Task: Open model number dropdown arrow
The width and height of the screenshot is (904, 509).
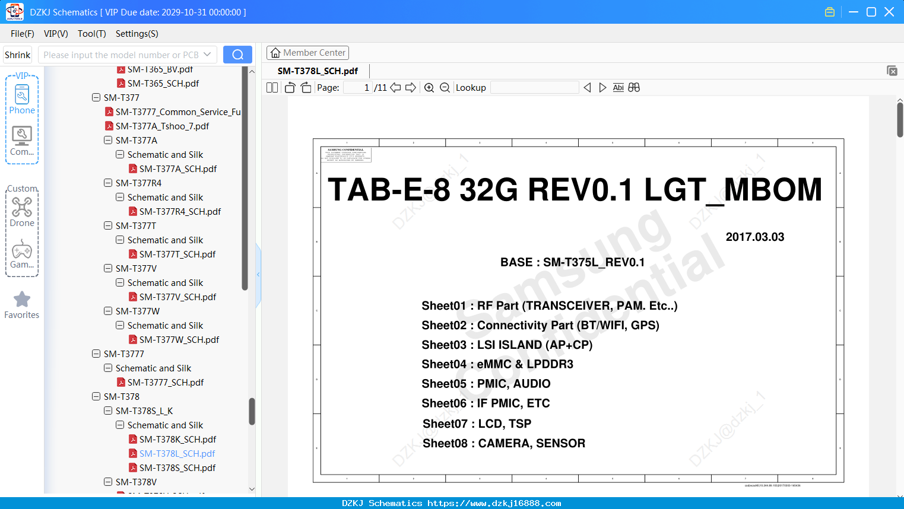Action: click(x=207, y=55)
